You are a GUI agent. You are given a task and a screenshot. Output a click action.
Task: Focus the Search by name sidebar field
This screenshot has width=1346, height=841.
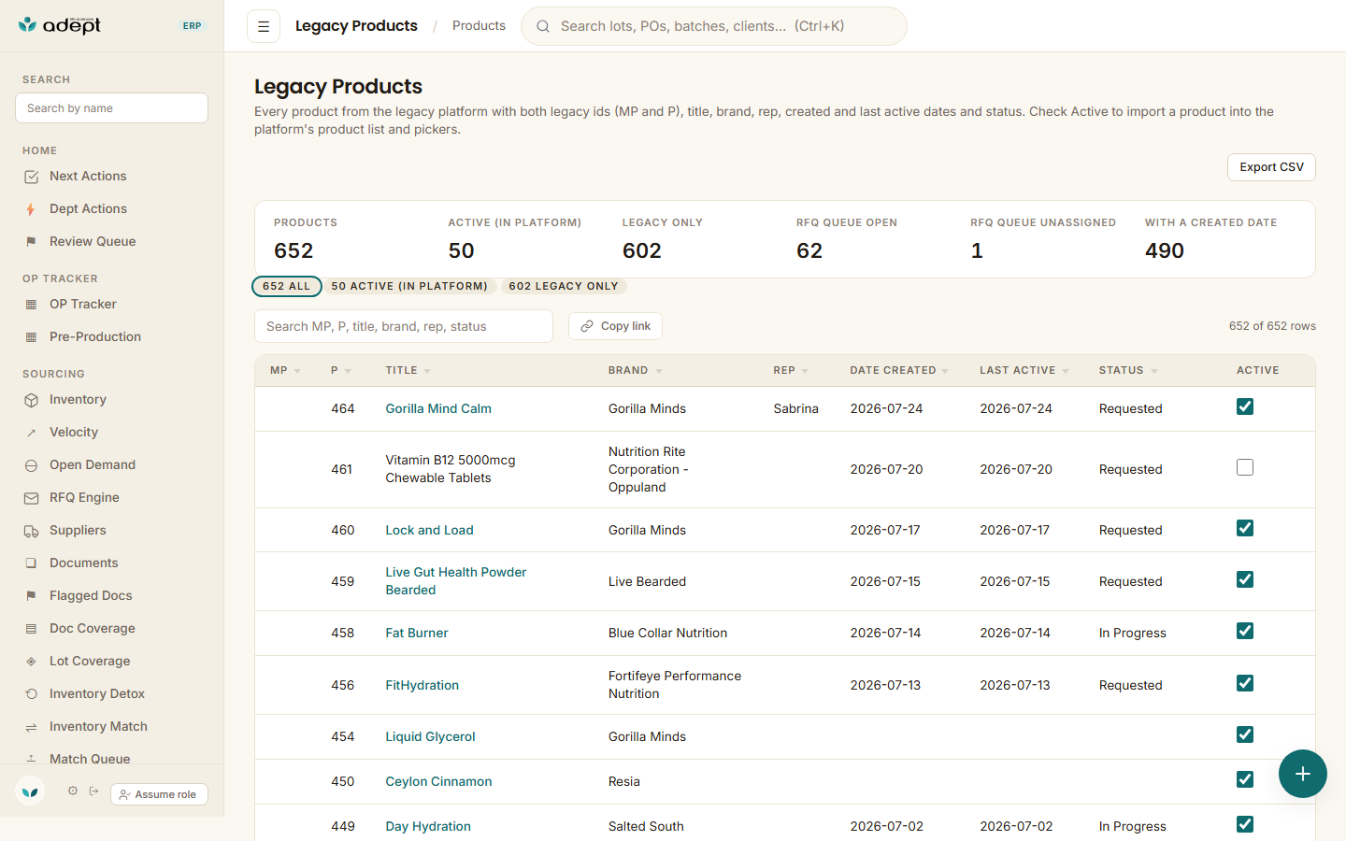coord(111,107)
